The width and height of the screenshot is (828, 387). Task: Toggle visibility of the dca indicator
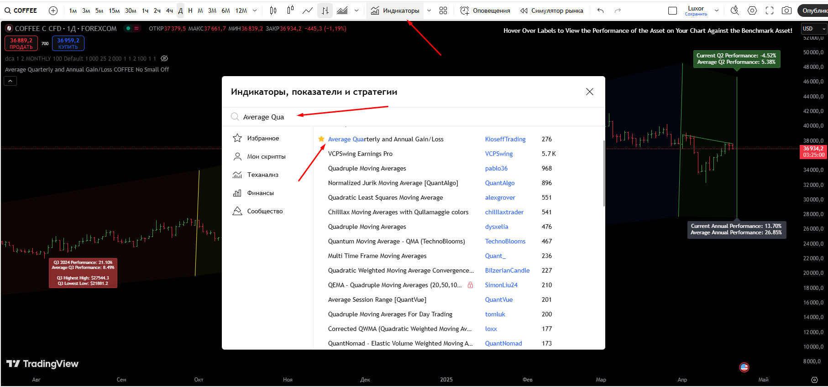pos(164,58)
